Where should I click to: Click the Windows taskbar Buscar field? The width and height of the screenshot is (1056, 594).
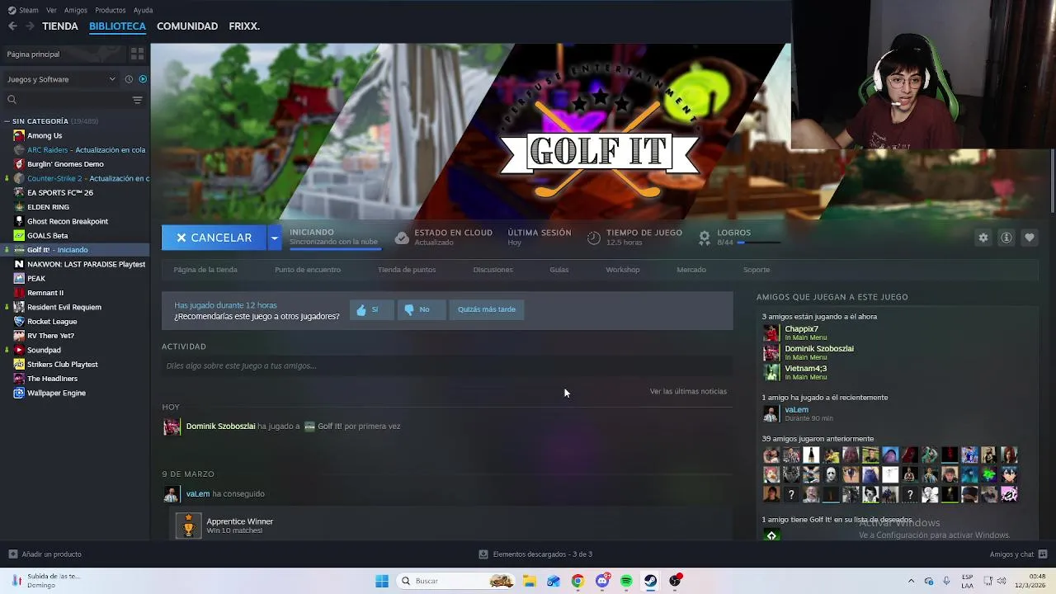(x=454, y=581)
